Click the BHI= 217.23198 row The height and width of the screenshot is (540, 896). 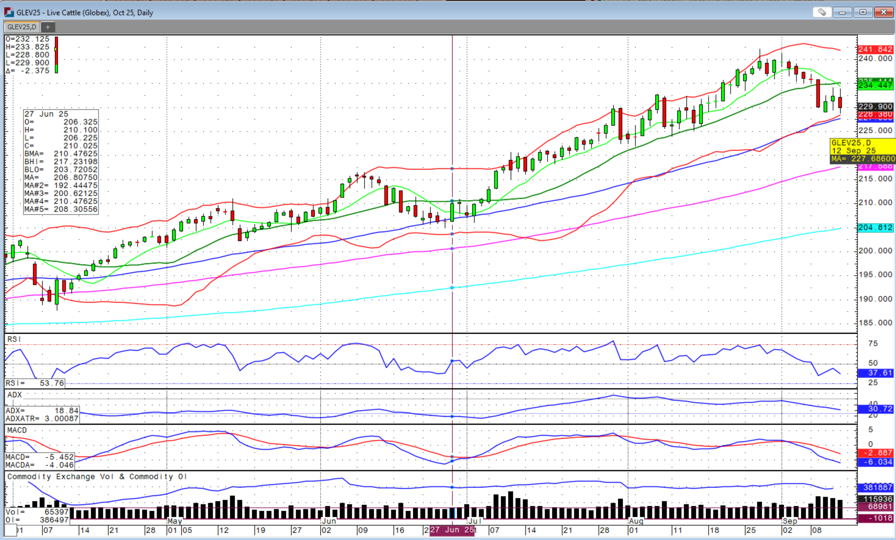pos(61,162)
